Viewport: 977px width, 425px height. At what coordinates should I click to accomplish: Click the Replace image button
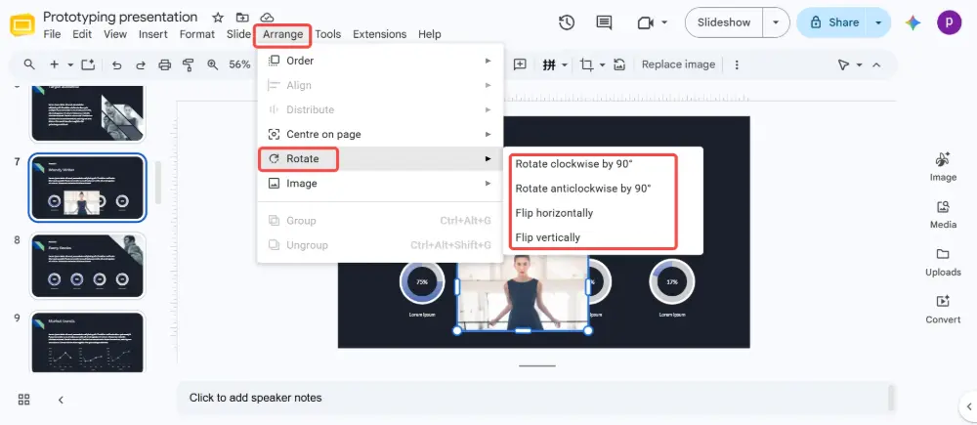[x=679, y=64]
